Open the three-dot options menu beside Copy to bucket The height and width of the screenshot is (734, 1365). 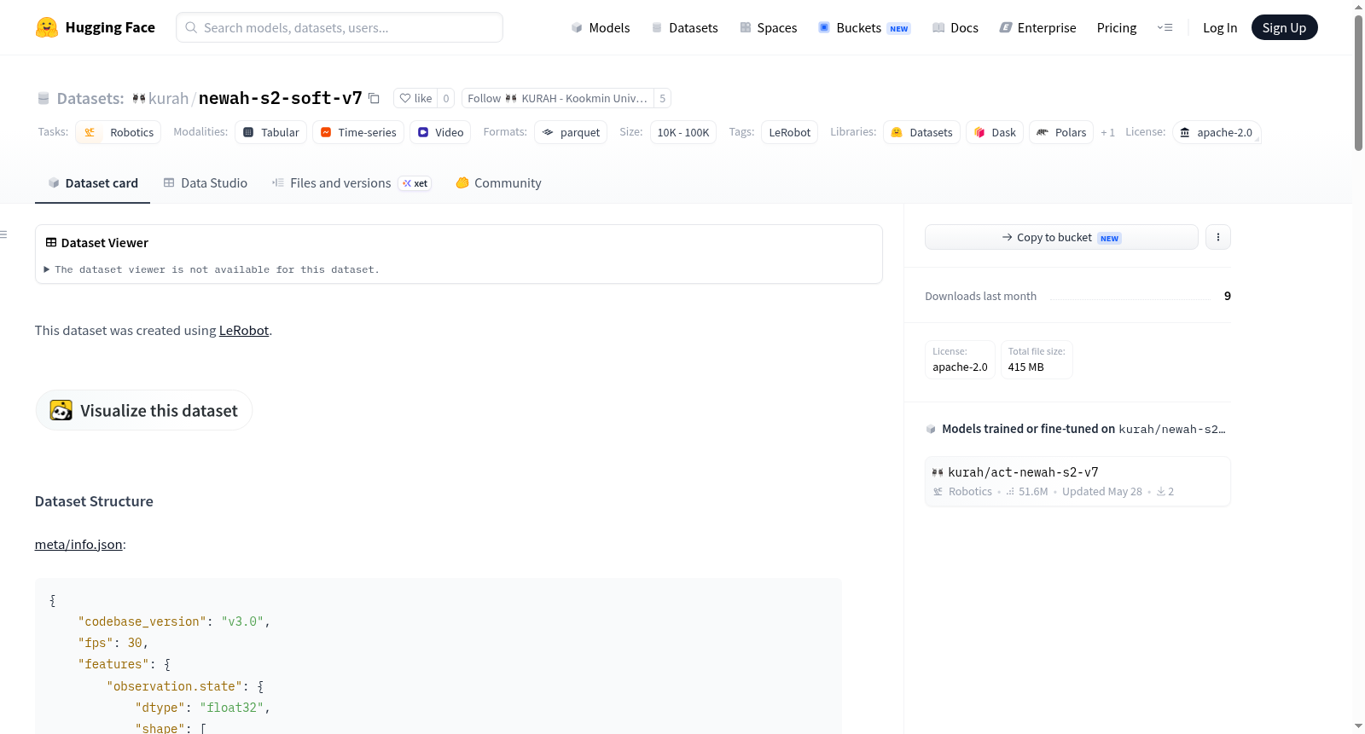coord(1218,237)
